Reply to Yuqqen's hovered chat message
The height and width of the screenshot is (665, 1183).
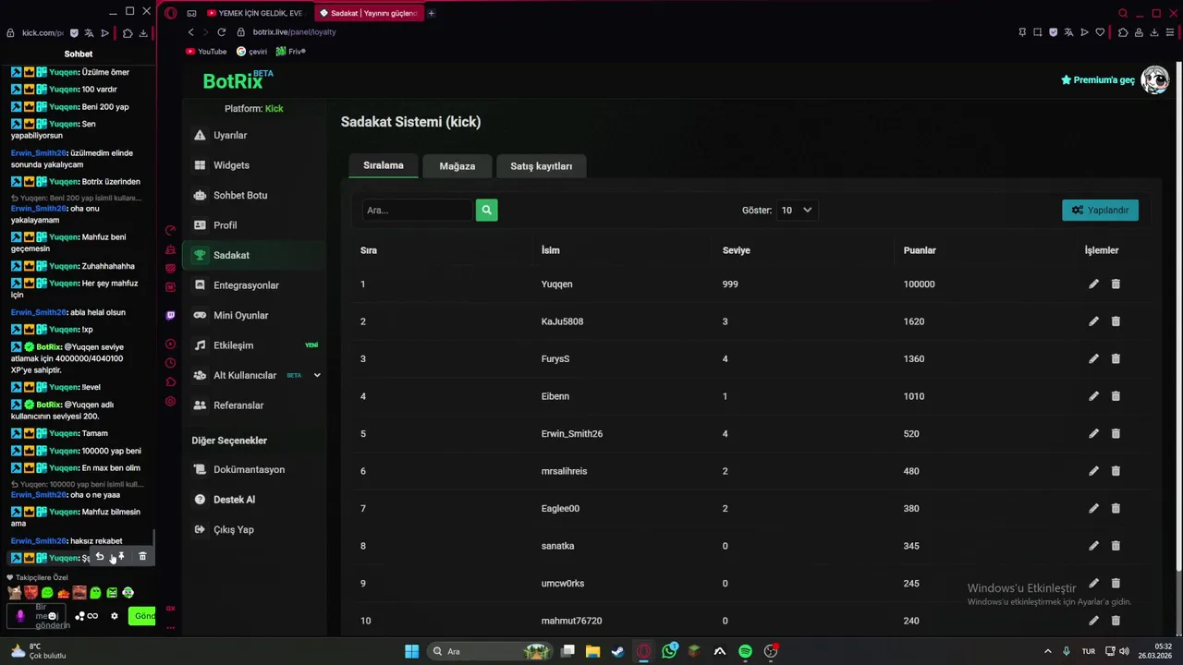[x=100, y=557]
